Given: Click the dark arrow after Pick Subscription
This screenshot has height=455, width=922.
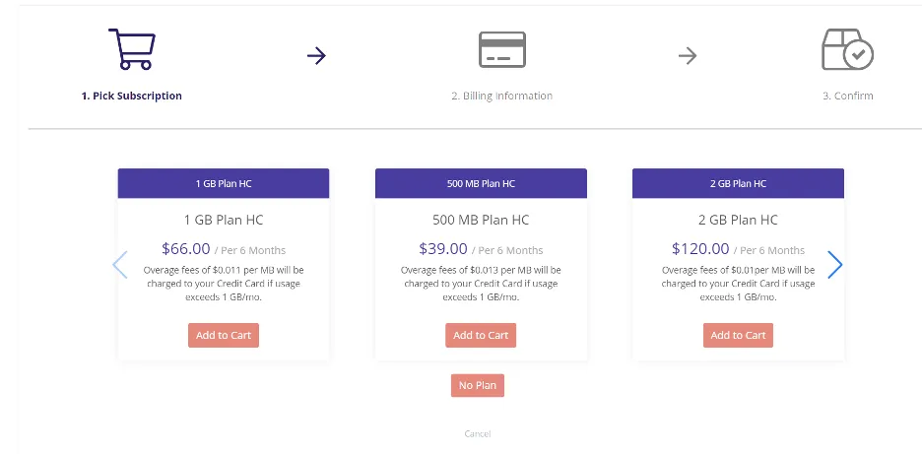Looking at the screenshot, I should click(x=316, y=56).
